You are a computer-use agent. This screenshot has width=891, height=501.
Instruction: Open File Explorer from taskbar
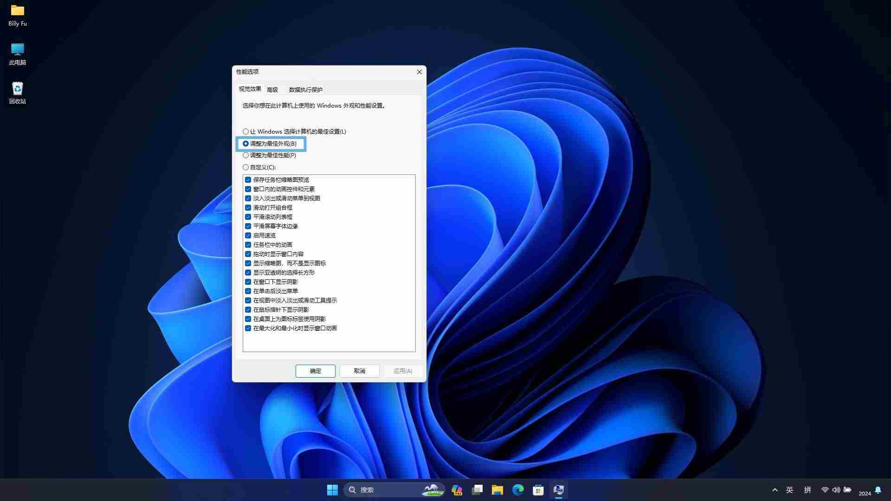tap(497, 490)
